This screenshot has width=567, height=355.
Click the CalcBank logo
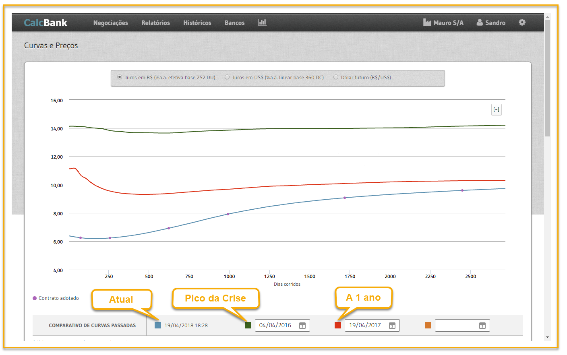[46, 23]
